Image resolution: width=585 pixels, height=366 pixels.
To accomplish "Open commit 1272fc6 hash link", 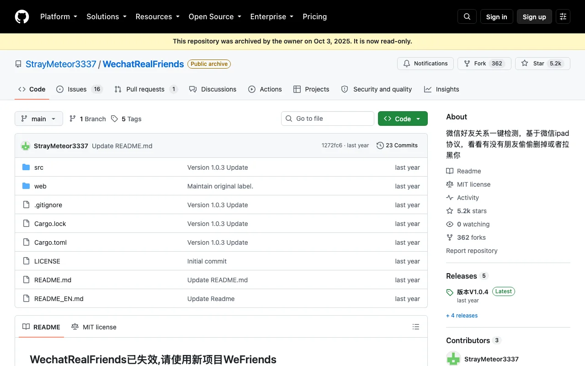I will [x=332, y=145].
